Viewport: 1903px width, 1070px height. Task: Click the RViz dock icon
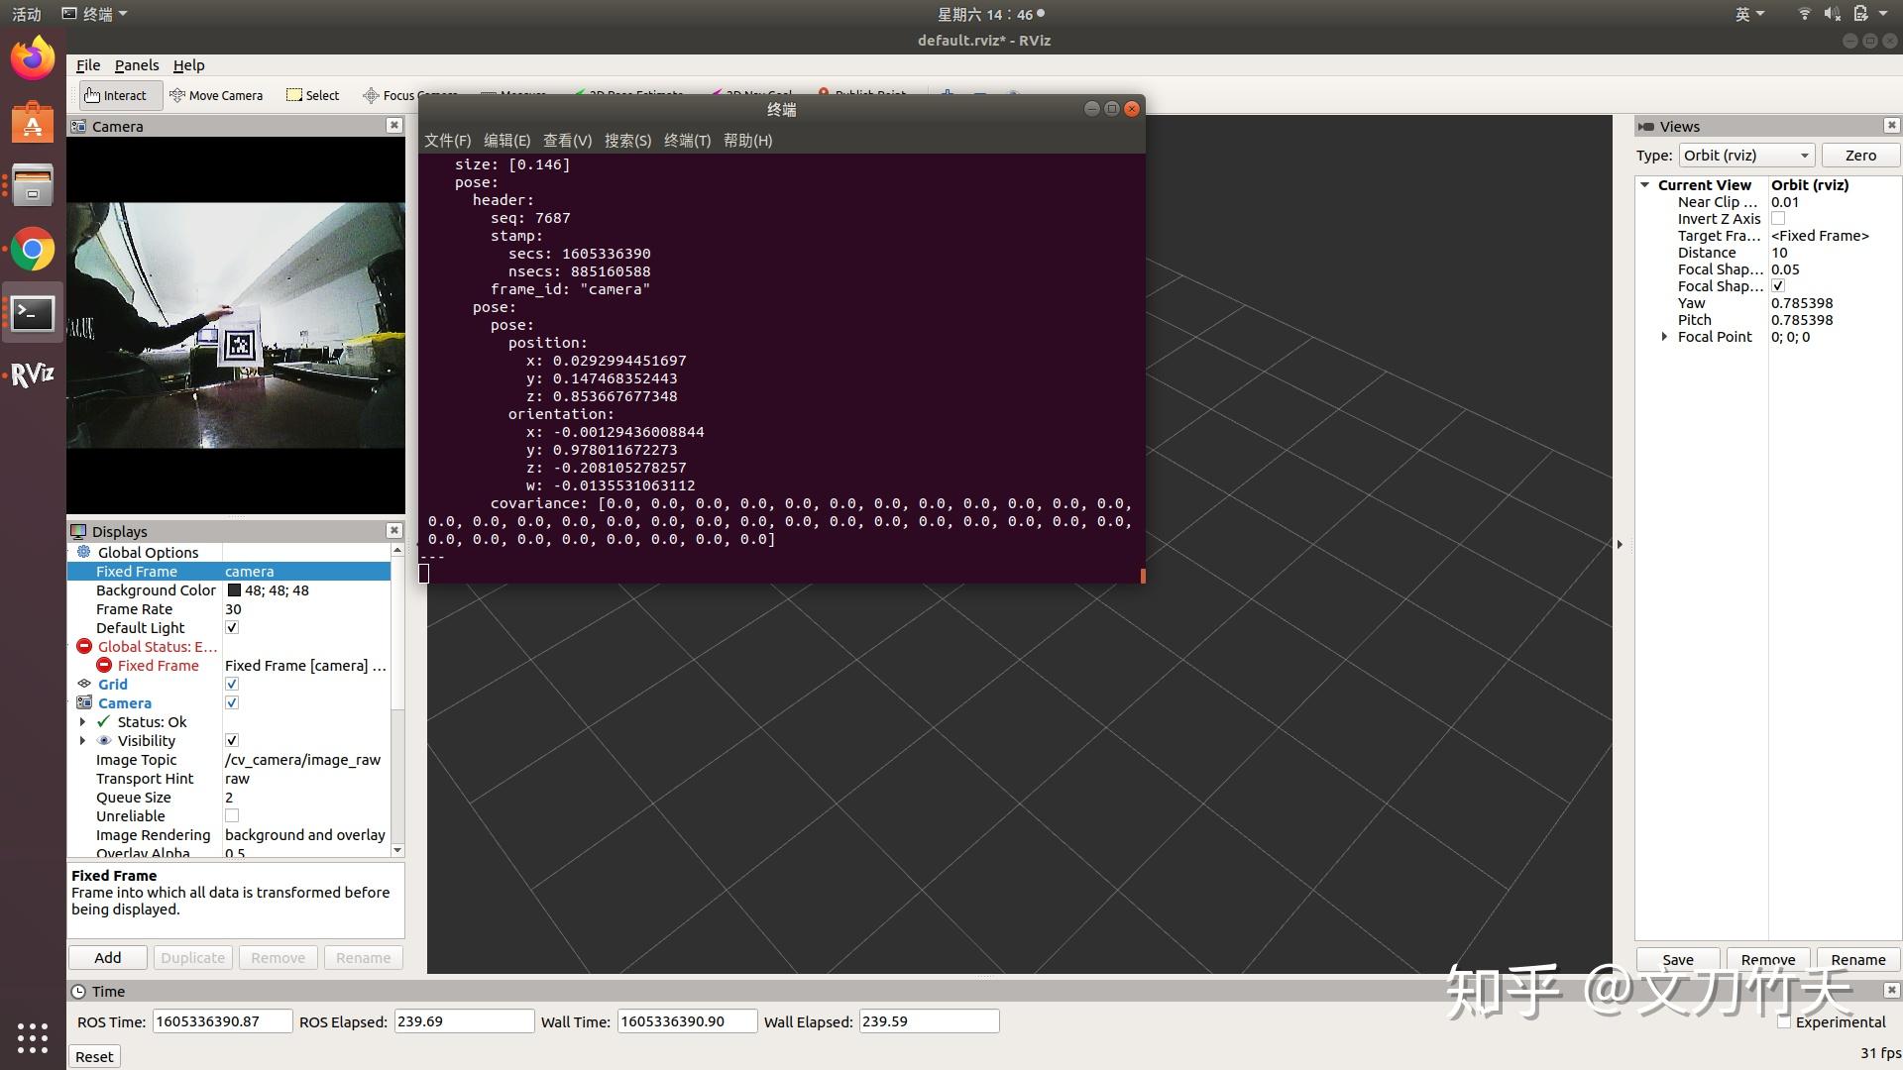[x=32, y=374]
